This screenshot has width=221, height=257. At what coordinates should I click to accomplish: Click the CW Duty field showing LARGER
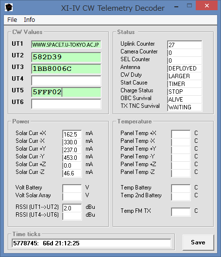(x=185, y=76)
